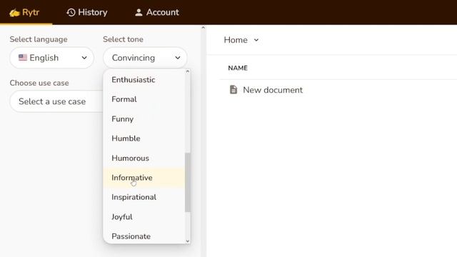Select Humorous tone option

144,158
